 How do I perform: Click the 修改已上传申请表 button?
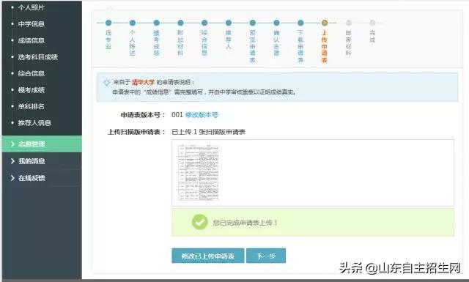(208, 256)
